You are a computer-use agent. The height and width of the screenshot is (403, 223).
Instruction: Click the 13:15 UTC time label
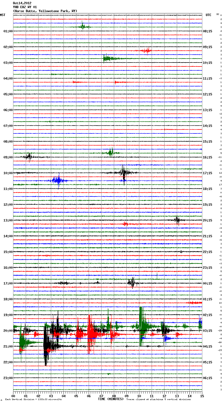(208, 110)
